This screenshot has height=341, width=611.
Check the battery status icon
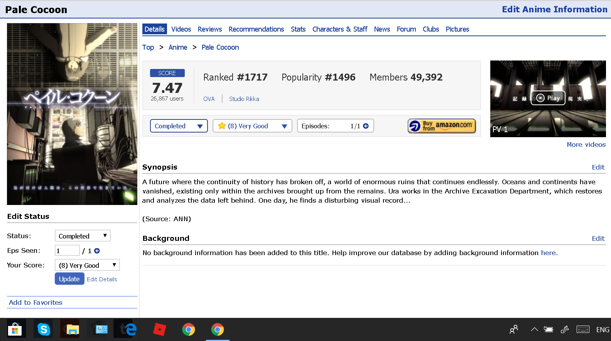tap(548, 329)
